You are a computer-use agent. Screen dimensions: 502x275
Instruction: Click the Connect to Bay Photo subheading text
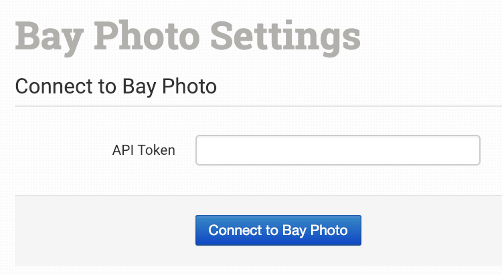[x=116, y=86]
